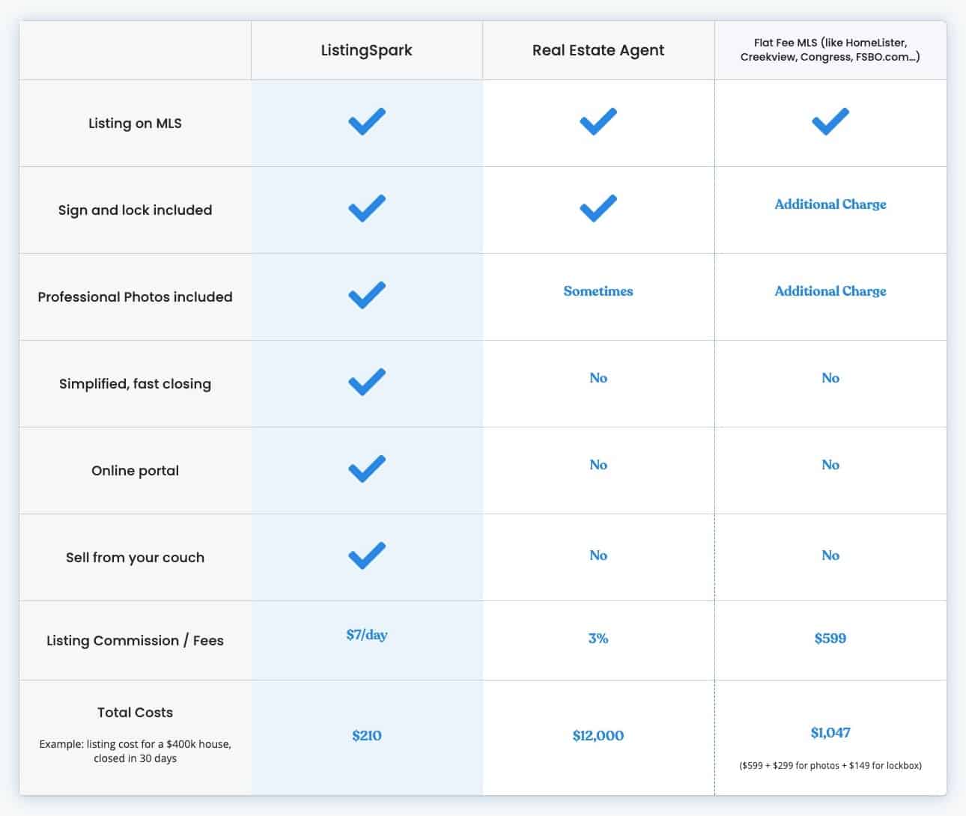The width and height of the screenshot is (966, 816).
Task: Click the example text about a $400k house
Action: [135, 751]
